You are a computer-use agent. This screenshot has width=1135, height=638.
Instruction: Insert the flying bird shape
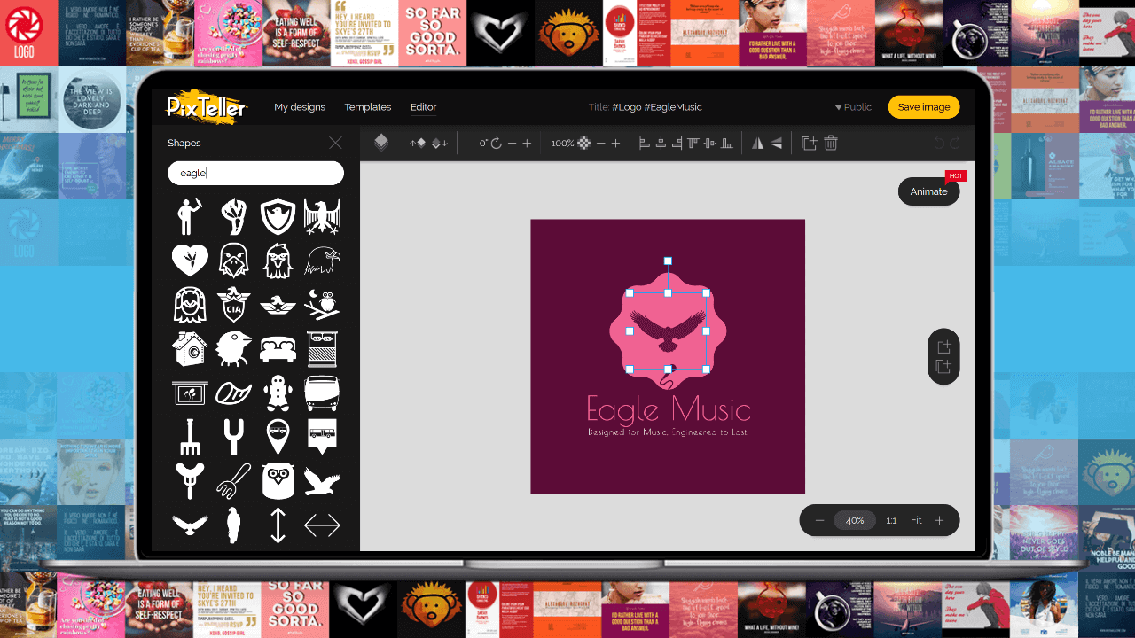tap(322, 480)
